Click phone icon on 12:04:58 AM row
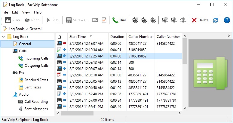 59,88
